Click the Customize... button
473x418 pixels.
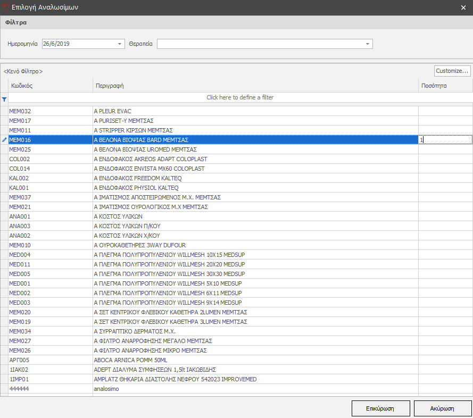click(452, 71)
